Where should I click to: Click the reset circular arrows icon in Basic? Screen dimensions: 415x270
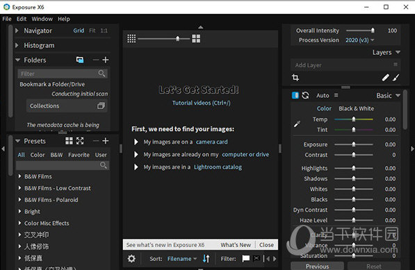(305, 95)
